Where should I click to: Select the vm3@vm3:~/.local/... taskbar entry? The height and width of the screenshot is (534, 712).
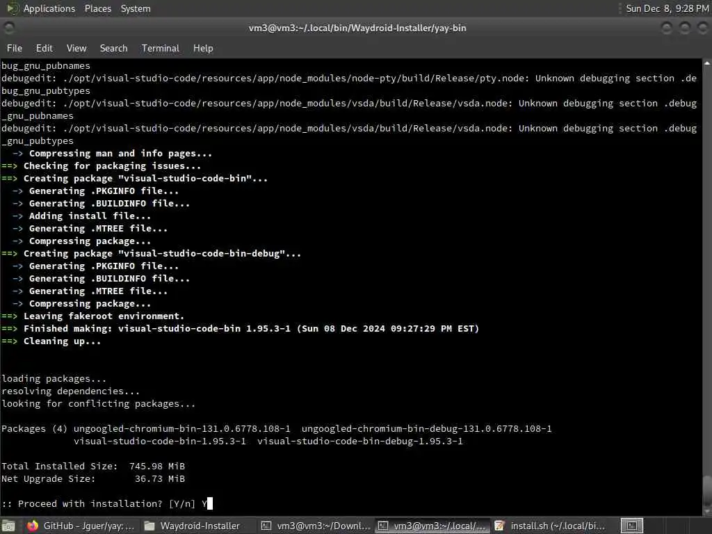[432, 526]
